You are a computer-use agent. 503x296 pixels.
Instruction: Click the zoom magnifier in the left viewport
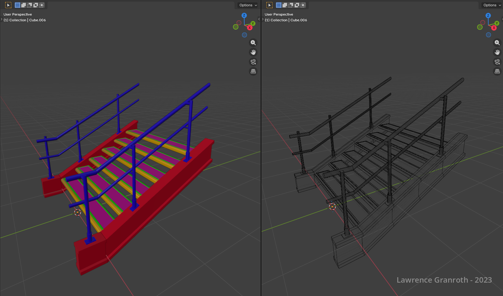tap(253, 43)
